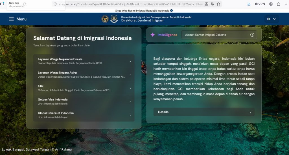Click the official site info badge
This screenshot has width=289, height=155.
[x=171, y=11]
